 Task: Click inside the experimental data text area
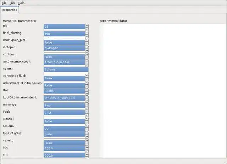(163, 91)
